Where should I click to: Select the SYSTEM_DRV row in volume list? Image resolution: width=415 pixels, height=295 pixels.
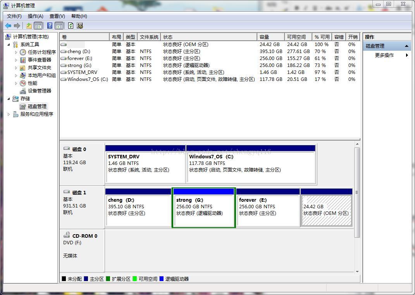tap(209, 72)
